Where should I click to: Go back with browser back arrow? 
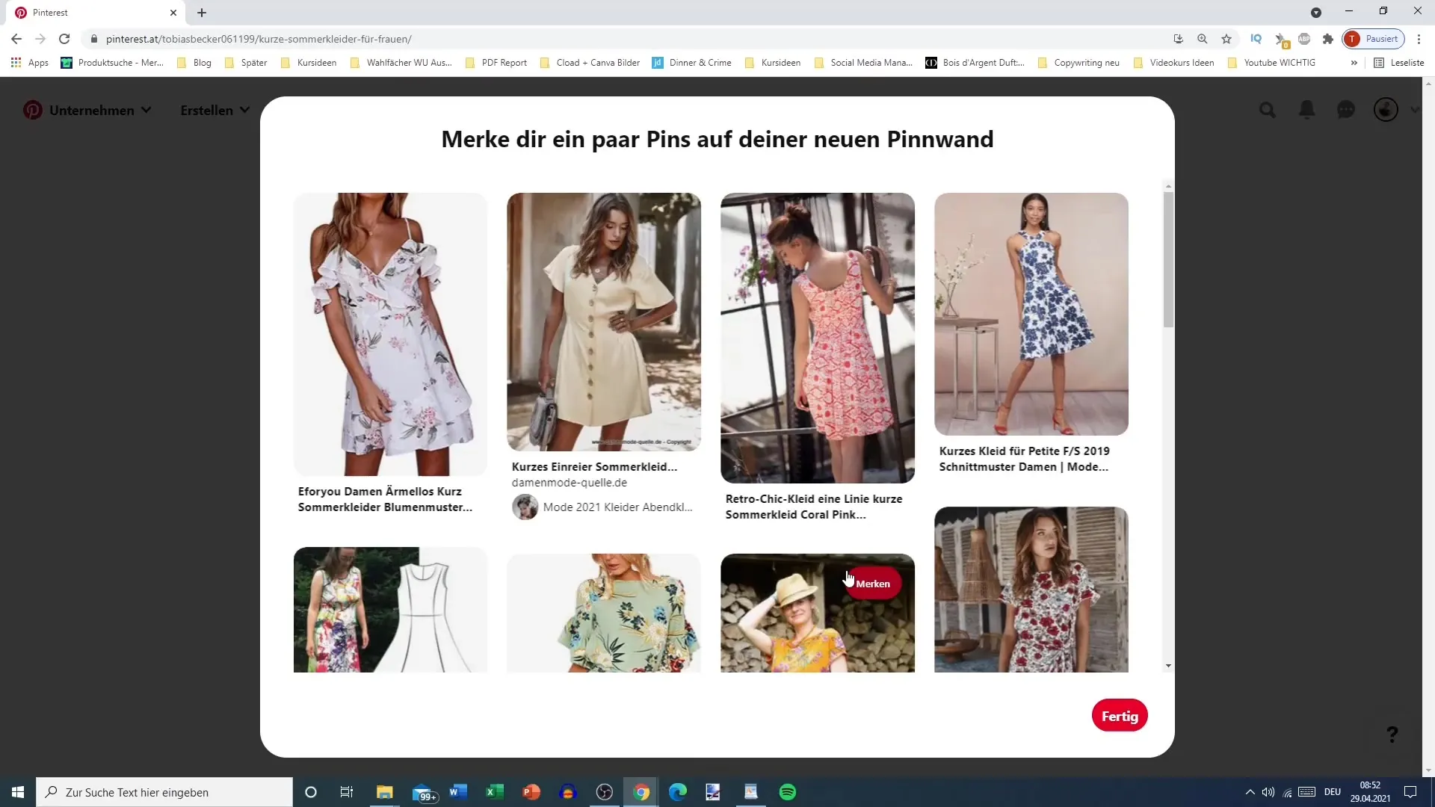[16, 39]
